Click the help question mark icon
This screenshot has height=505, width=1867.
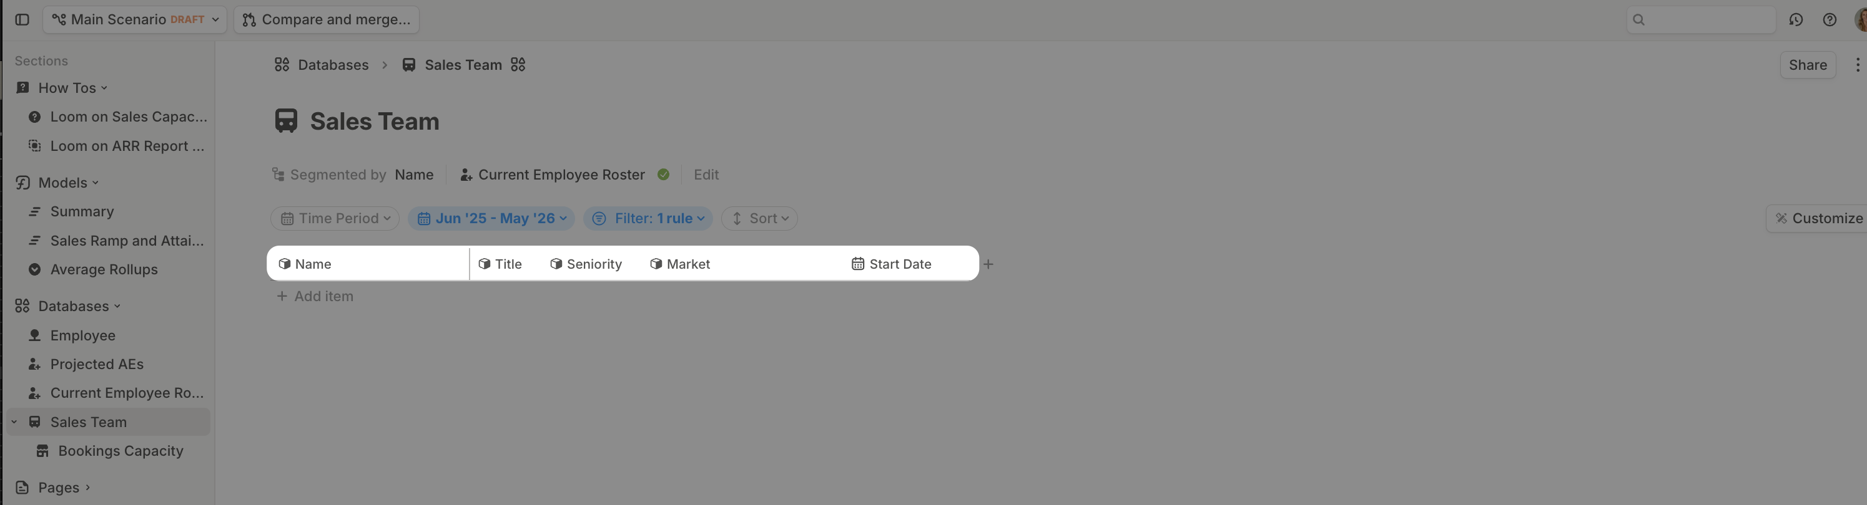coord(1830,19)
